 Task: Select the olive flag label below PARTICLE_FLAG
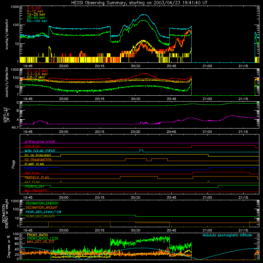[32, 182]
